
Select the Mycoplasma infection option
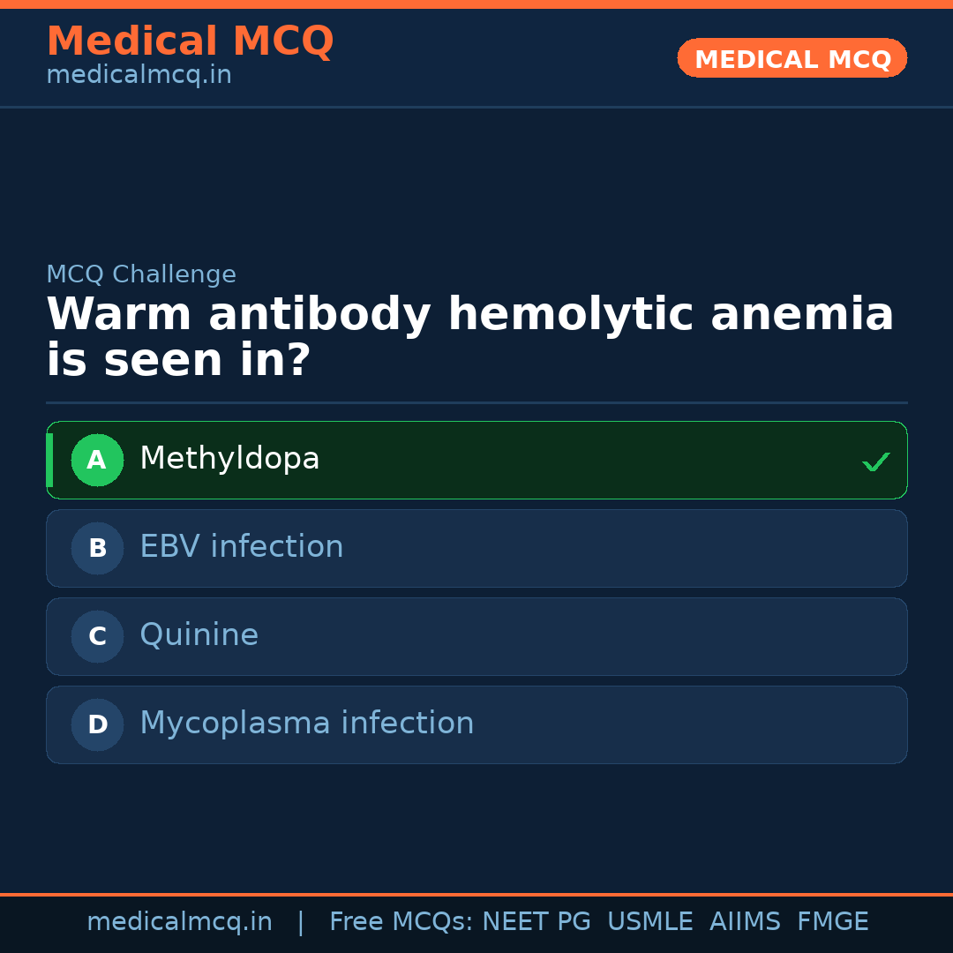[x=306, y=724]
